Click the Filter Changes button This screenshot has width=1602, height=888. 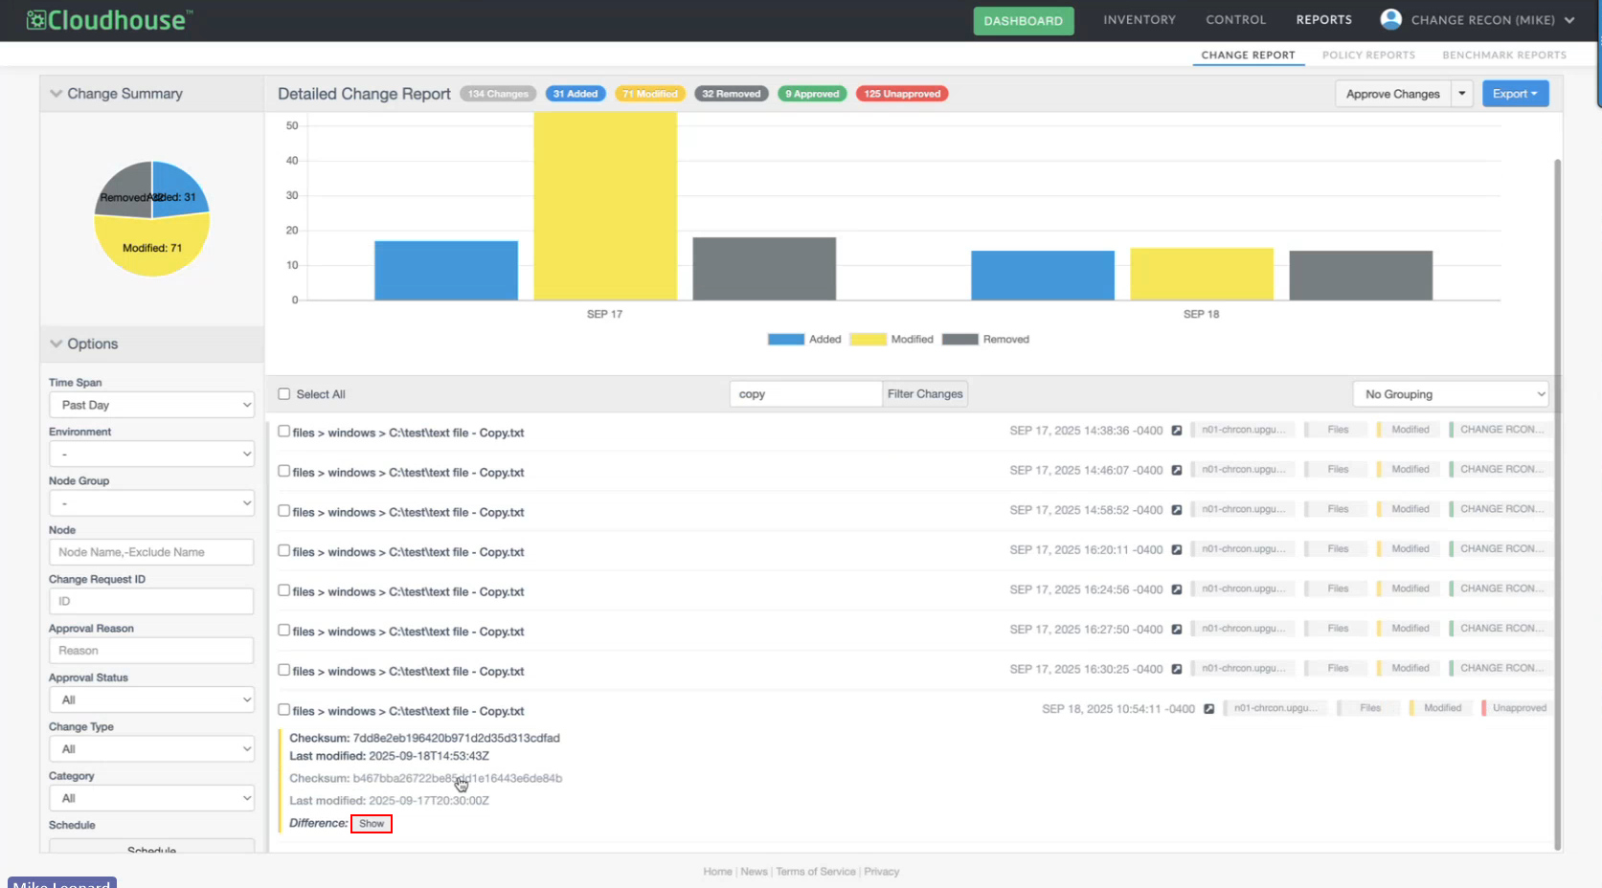click(924, 394)
